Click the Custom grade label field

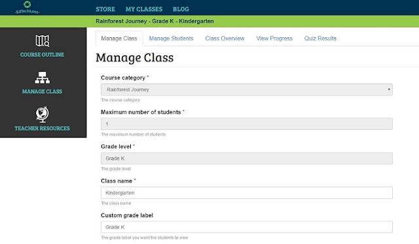pyautogui.click(x=247, y=227)
